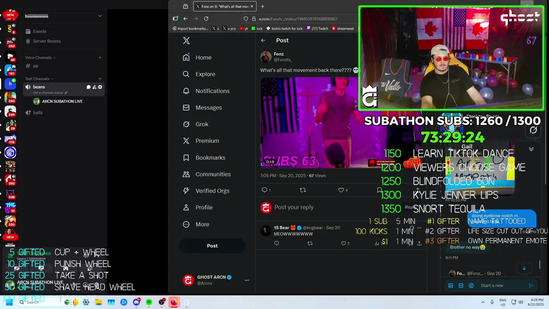Open Spotify from the taskbar
549x309 pixels.
[x=149, y=302]
